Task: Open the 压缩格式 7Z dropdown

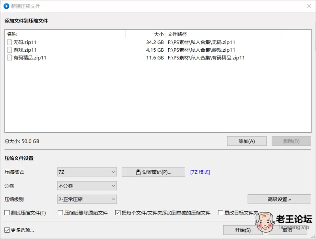Action: [87, 172]
